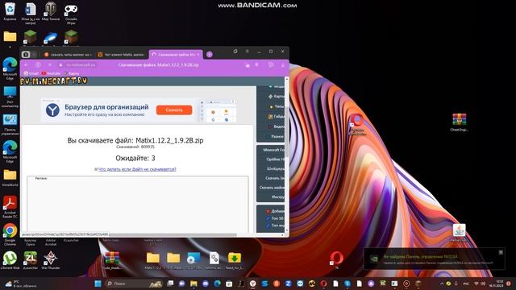Screen dimensions: 516x290
Task: Open the Acrobat Reader DC desktop icon
Action: (10, 206)
